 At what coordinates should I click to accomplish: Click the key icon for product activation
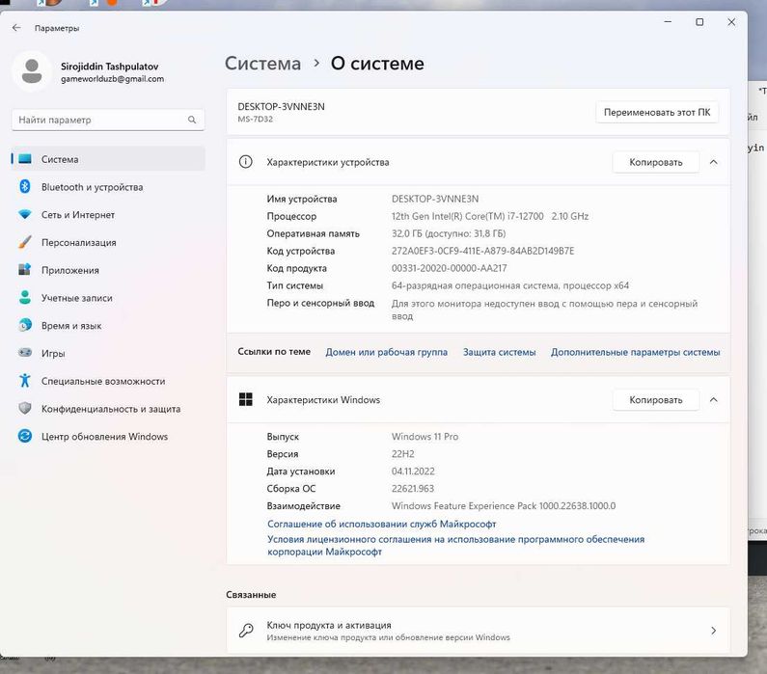(x=246, y=631)
